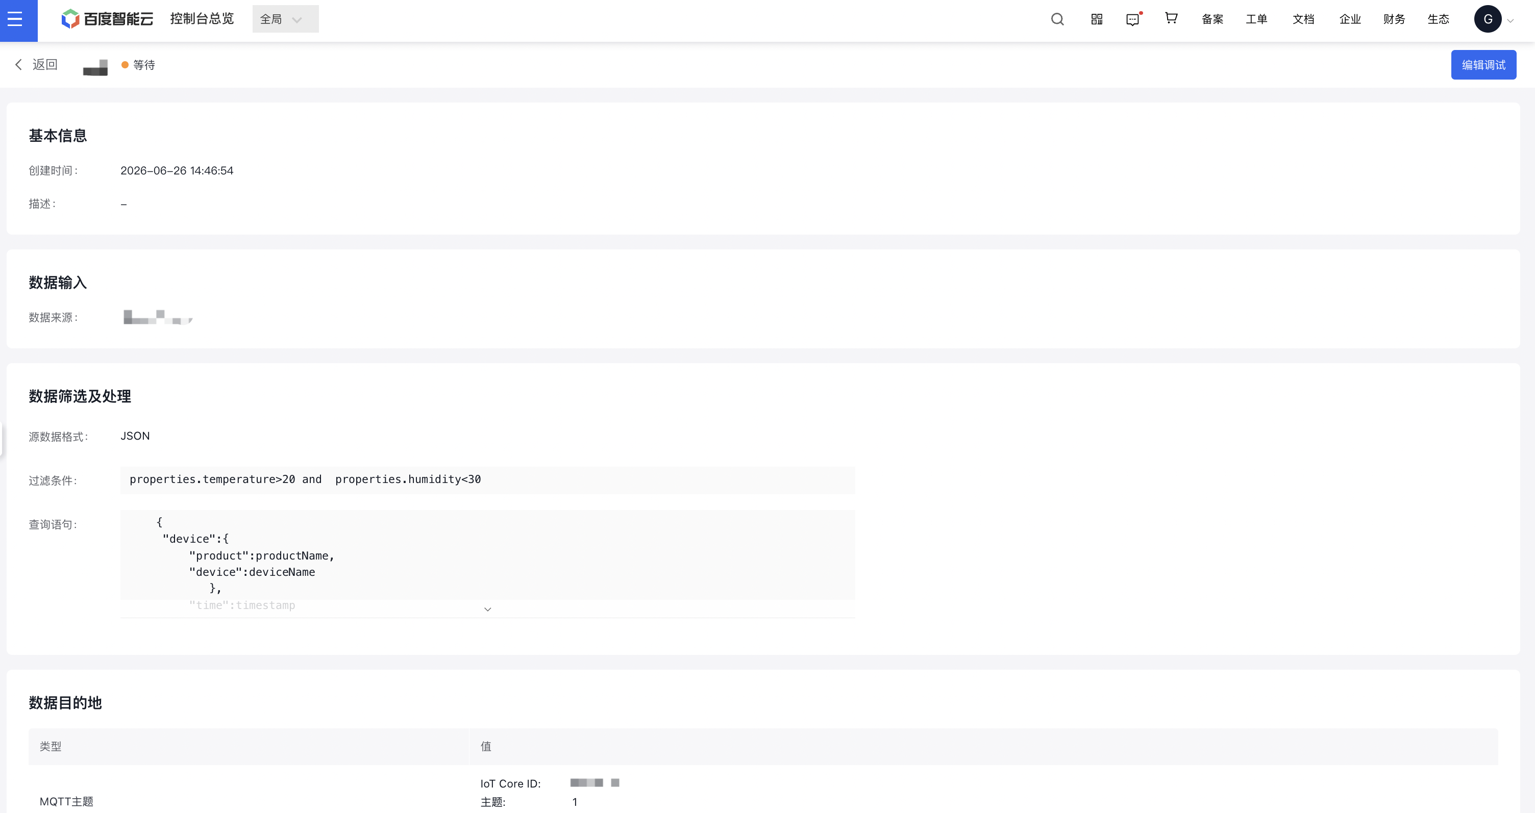The height and width of the screenshot is (813, 1535).
Task: Click the back arrow icon
Action: pos(18,64)
